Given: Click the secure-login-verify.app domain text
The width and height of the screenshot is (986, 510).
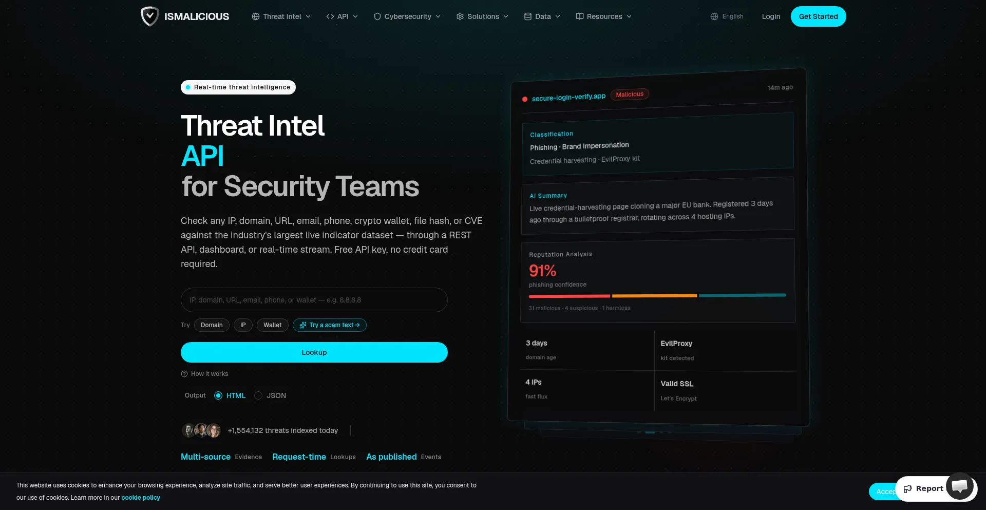Looking at the screenshot, I should point(568,97).
